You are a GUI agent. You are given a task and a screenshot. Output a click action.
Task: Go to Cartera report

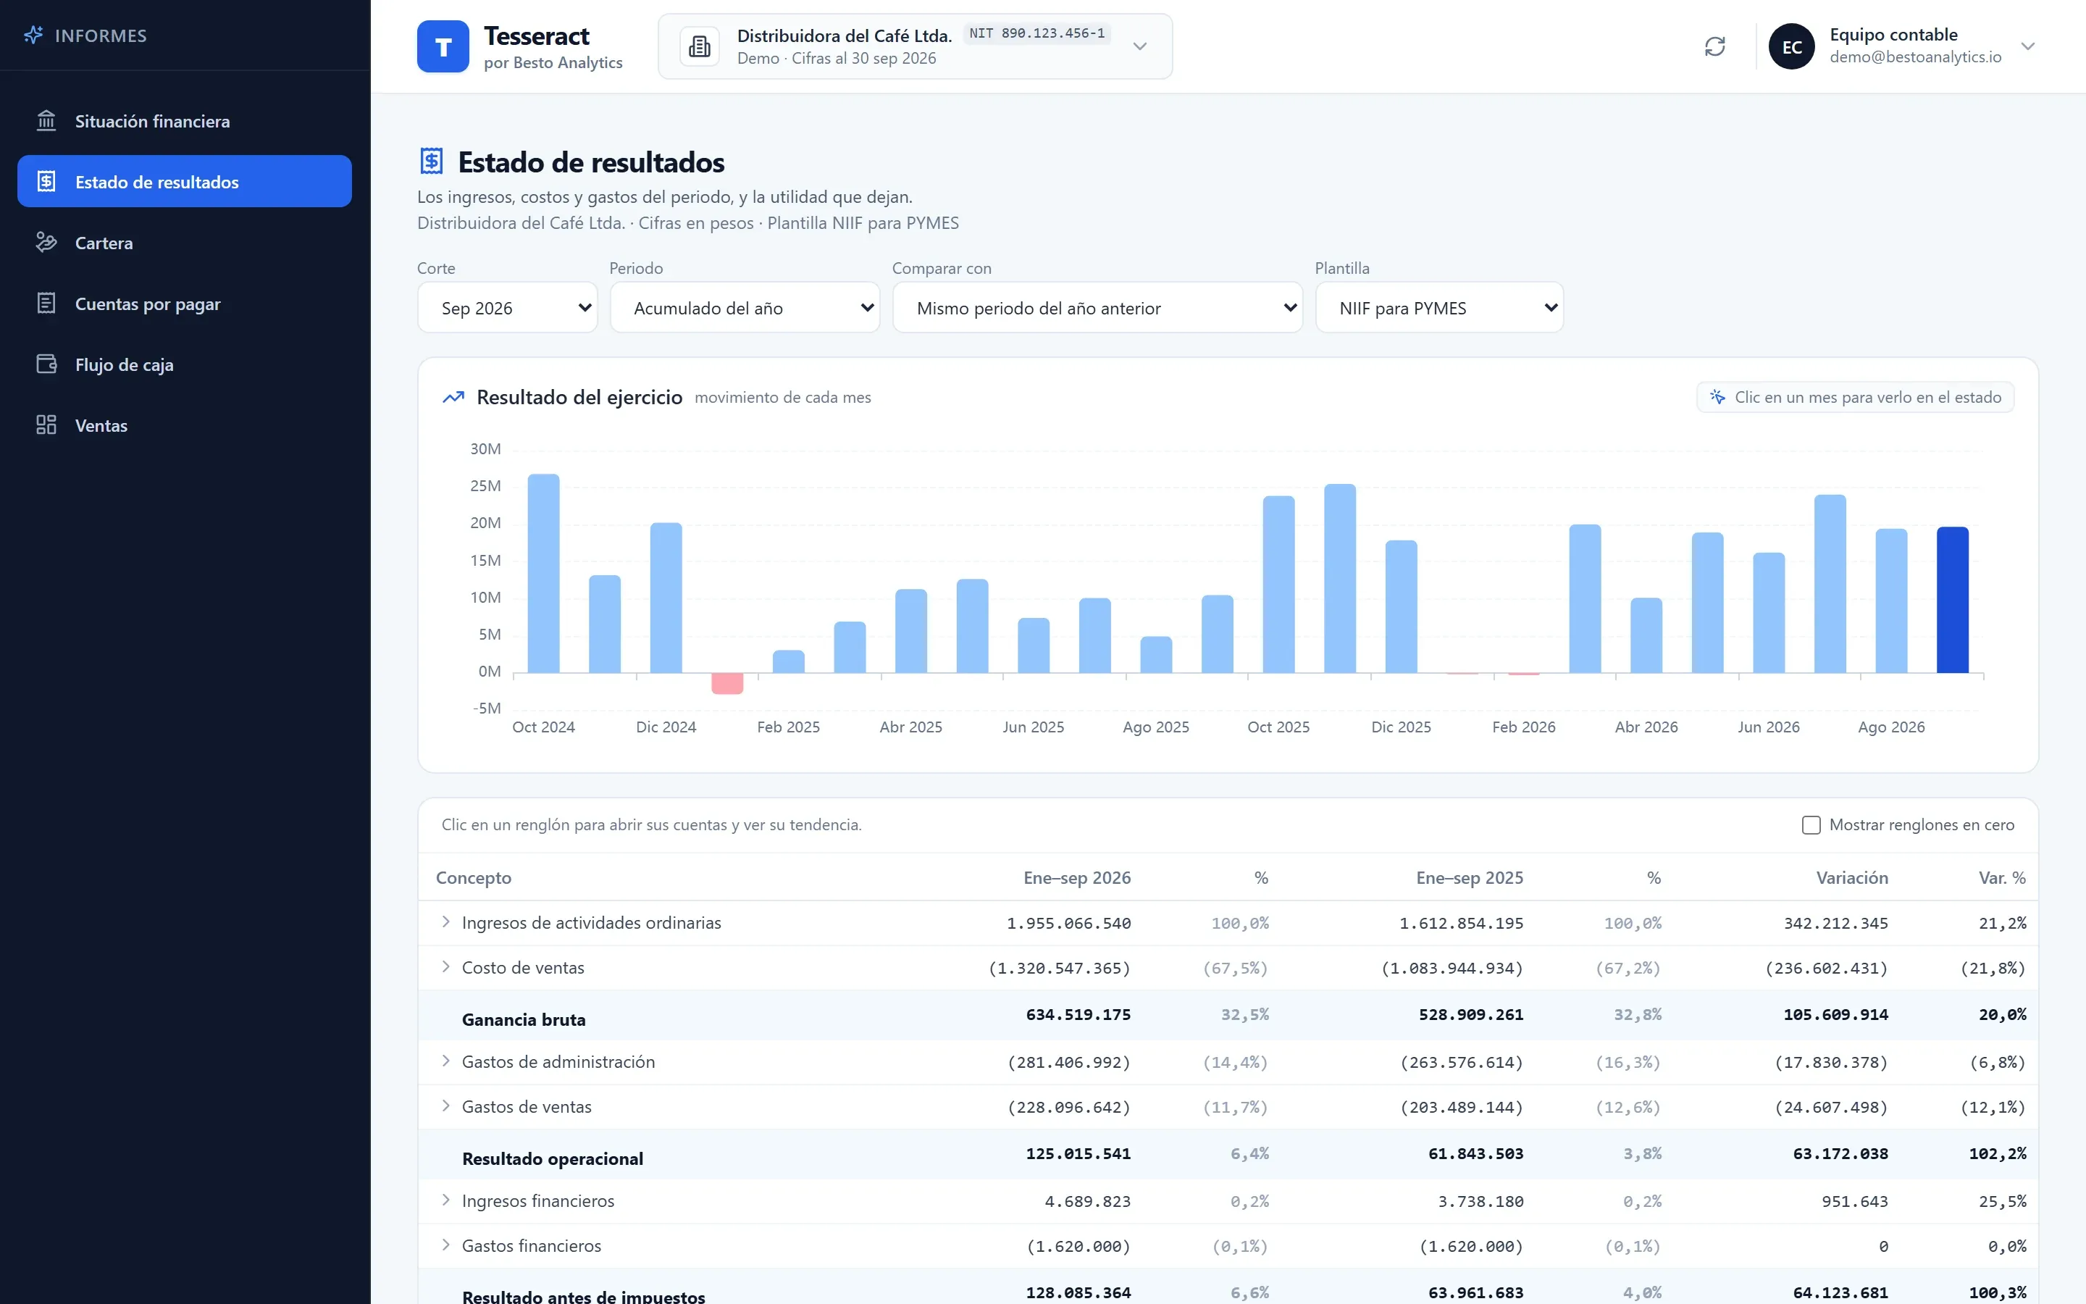[185, 243]
